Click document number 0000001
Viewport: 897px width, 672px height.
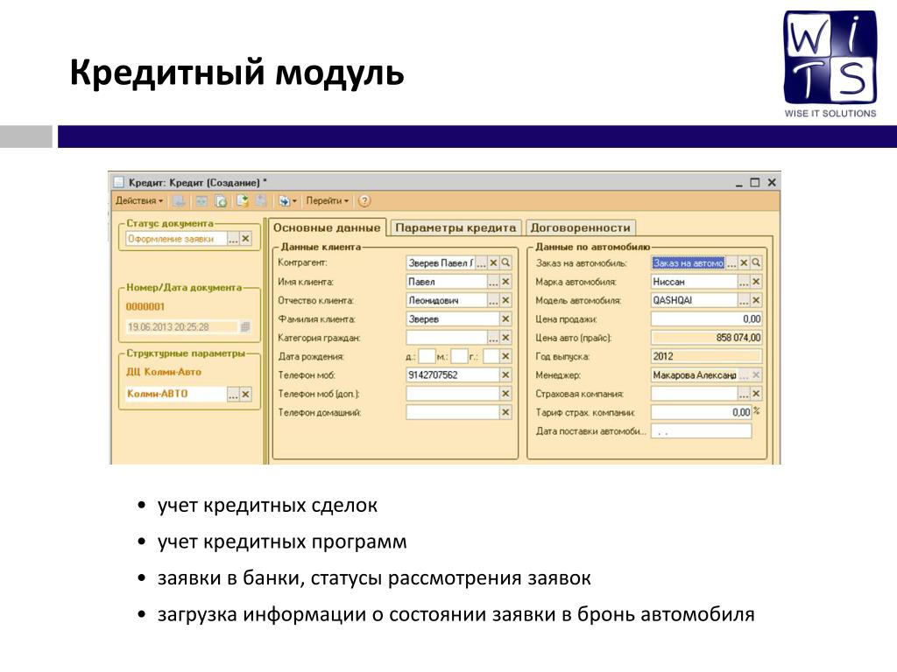click(x=145, y=307)
